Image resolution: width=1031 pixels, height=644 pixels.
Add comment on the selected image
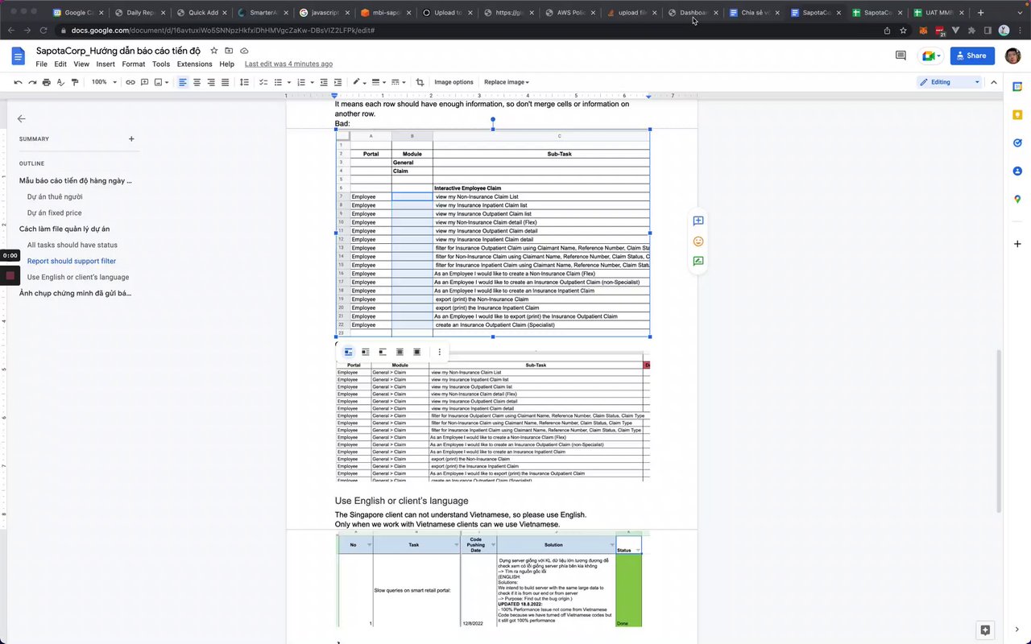[x=698, y=221]
